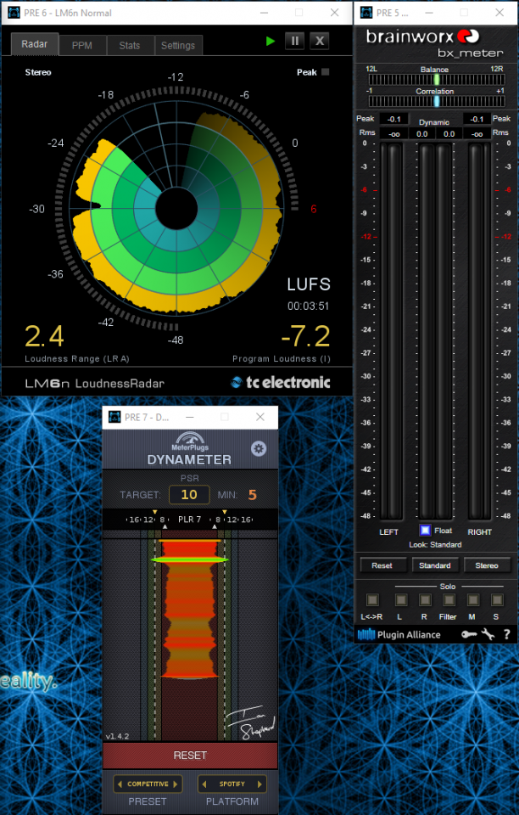Click the Stereo button in bx_meter
Screen dimensions: 519x815
point(487,565)
